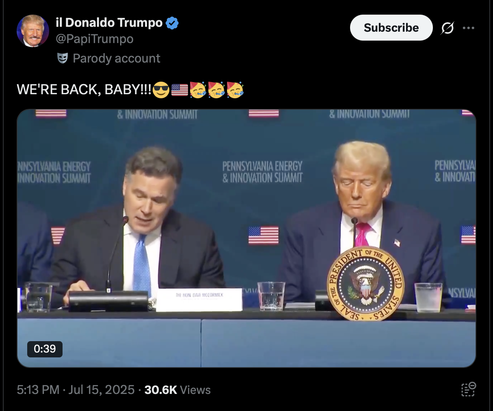Viewport: 493px width, 411px height.
Task: Open the 5:13 PM Jul 15, 2025 timestamp
Action: 76,390
